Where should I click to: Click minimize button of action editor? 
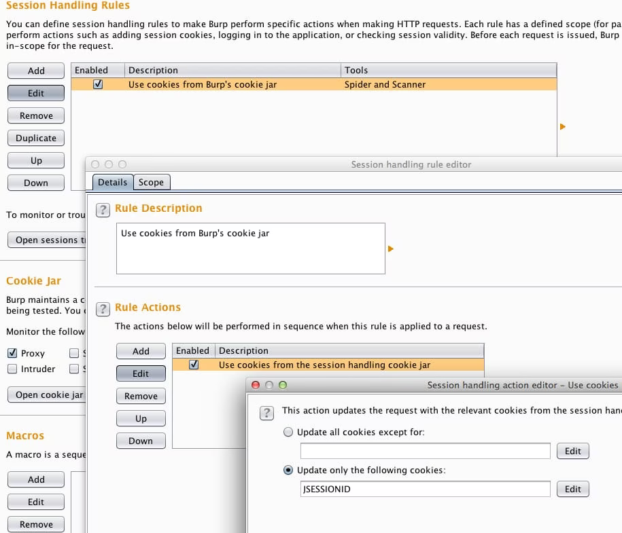269,385
